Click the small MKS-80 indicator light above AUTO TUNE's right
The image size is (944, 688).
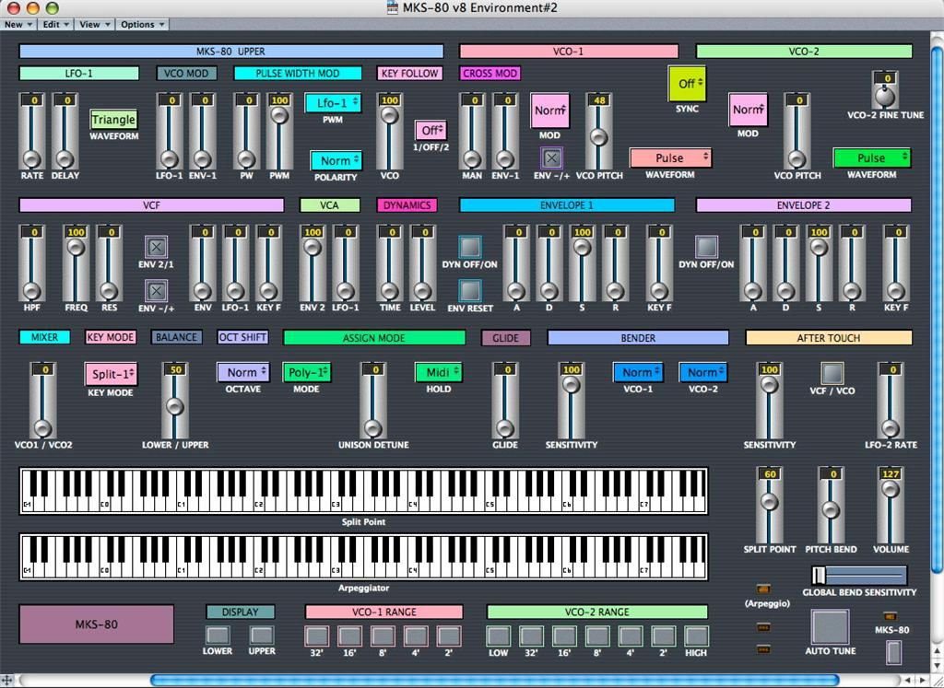coord(890,616)
